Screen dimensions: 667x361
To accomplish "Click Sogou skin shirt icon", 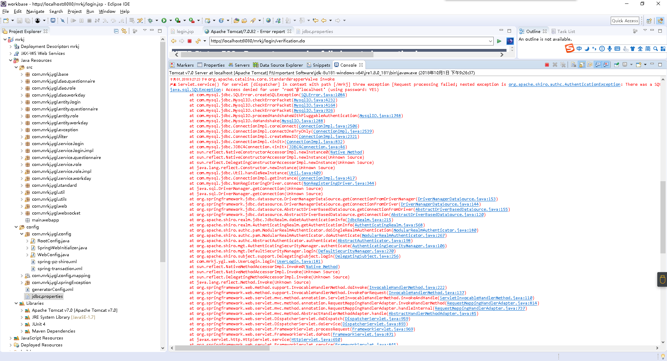I will pos(633,49).
